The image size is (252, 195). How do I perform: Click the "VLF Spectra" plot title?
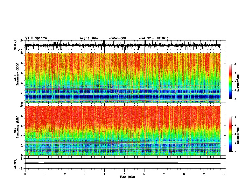point(36,38)
